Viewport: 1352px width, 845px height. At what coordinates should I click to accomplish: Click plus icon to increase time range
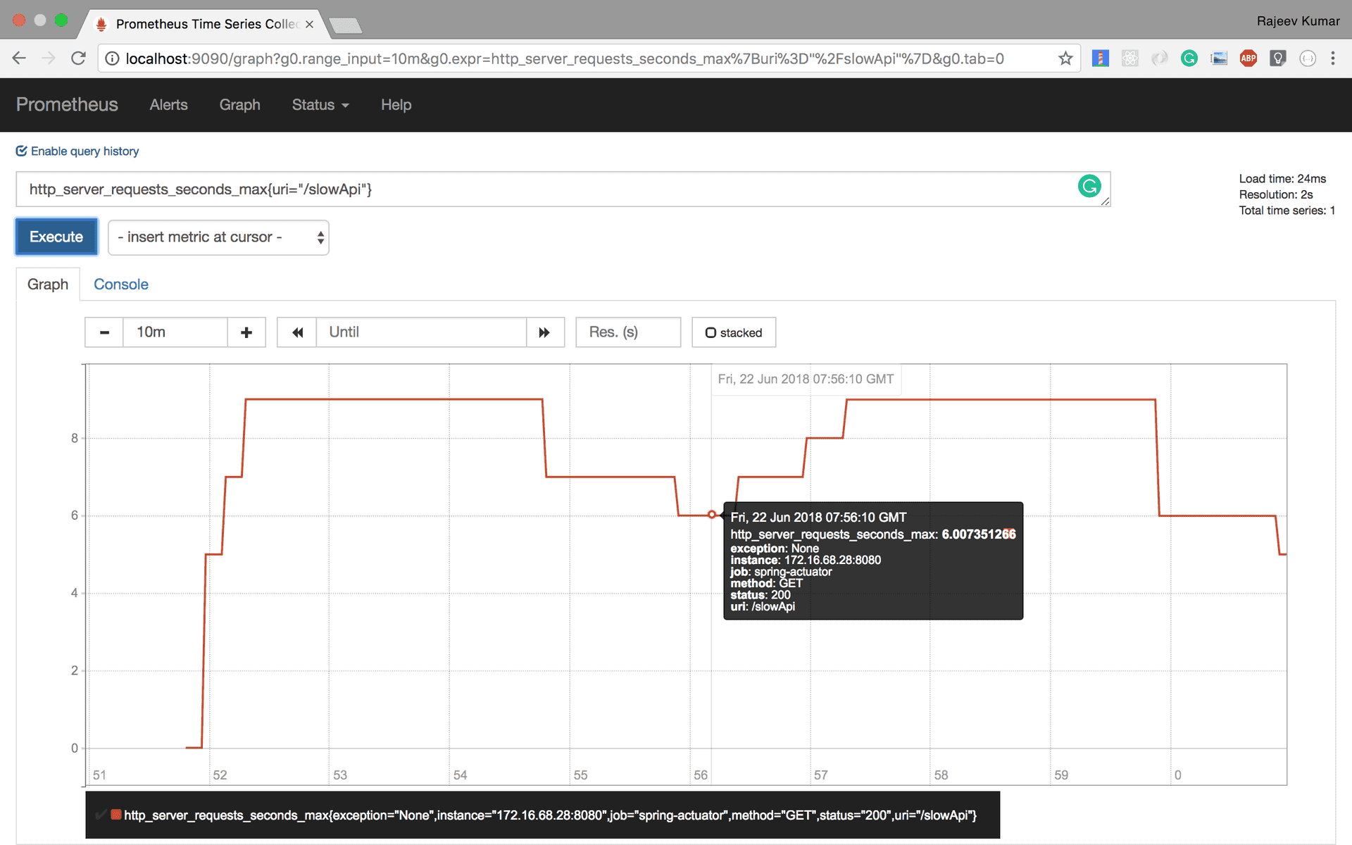tap(246, 332)
